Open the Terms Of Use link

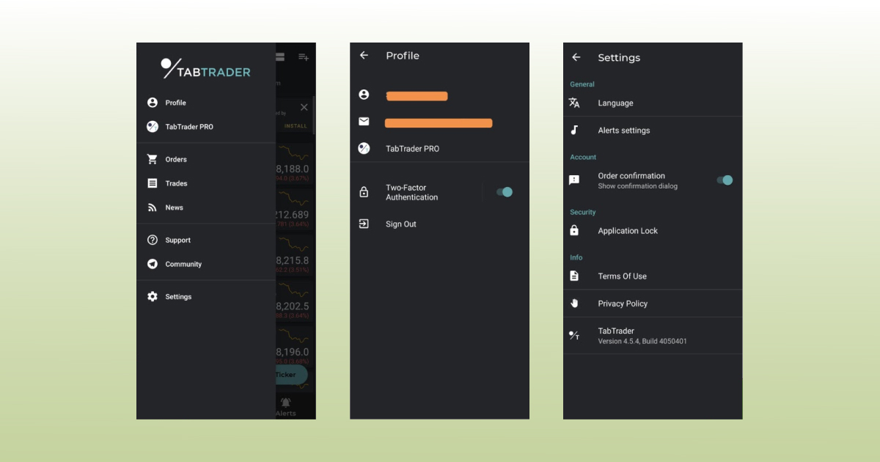[x=622, y=276]
